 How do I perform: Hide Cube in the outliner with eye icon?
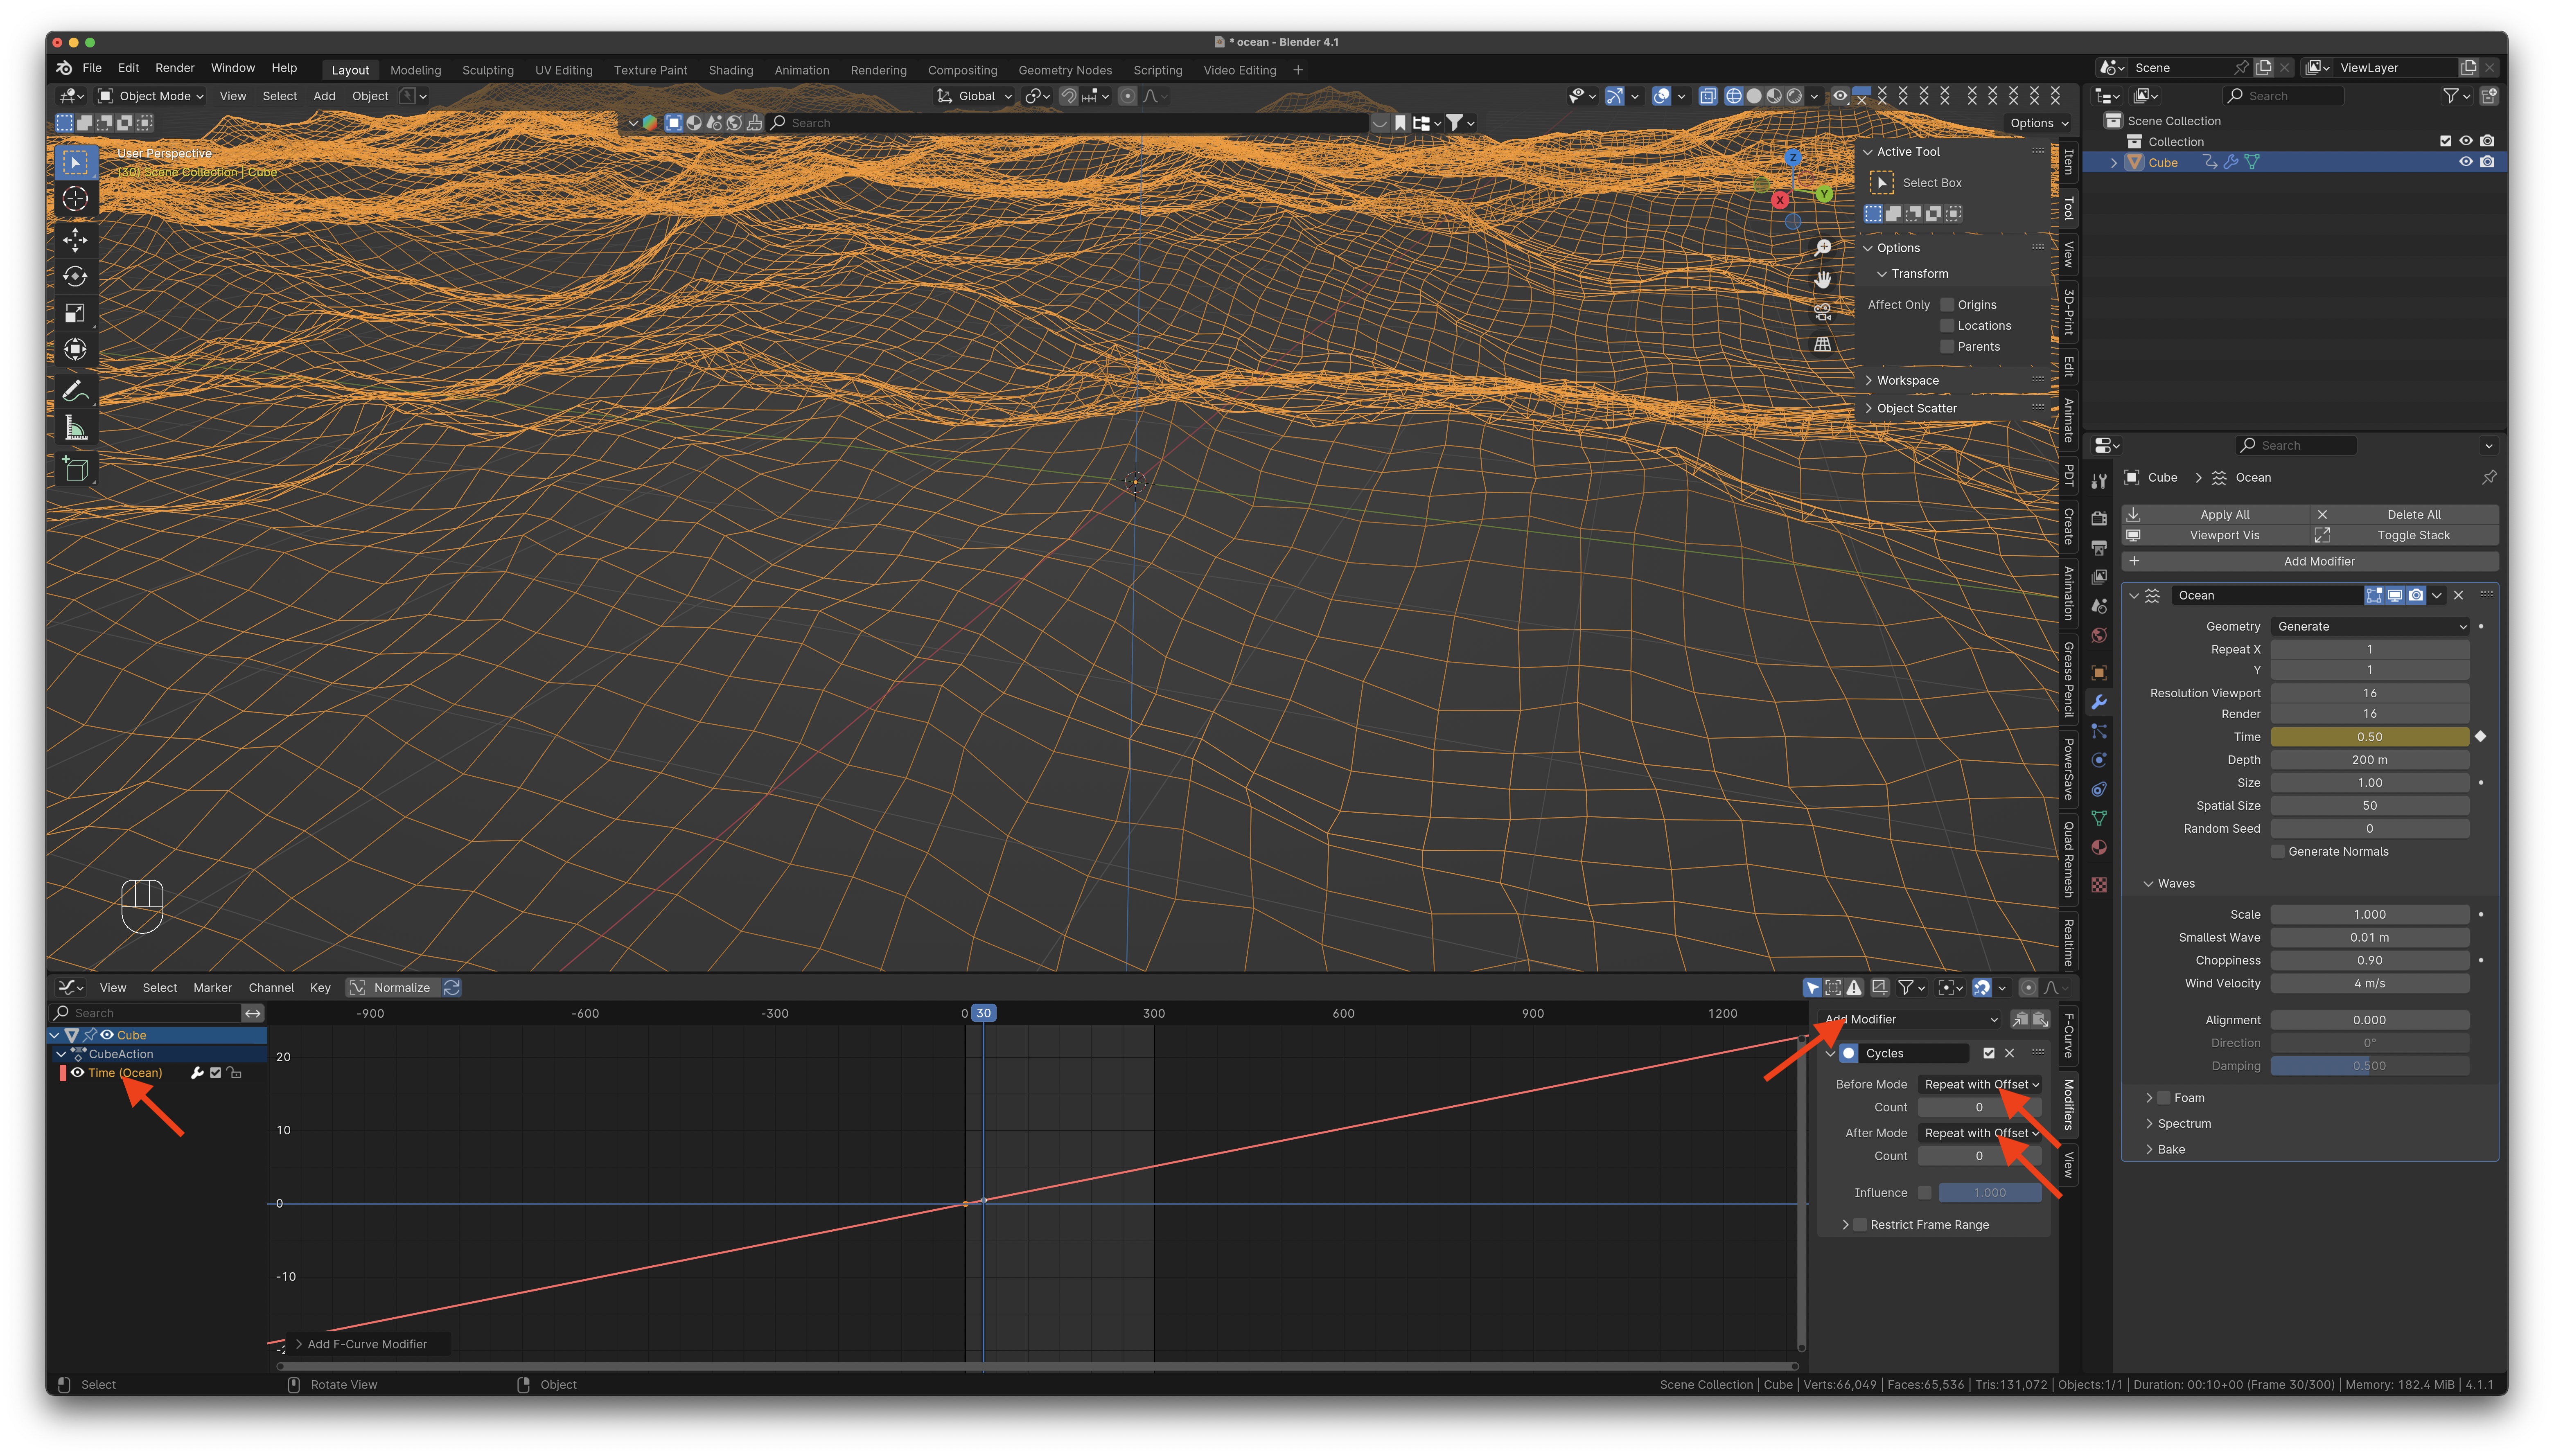2465,162
